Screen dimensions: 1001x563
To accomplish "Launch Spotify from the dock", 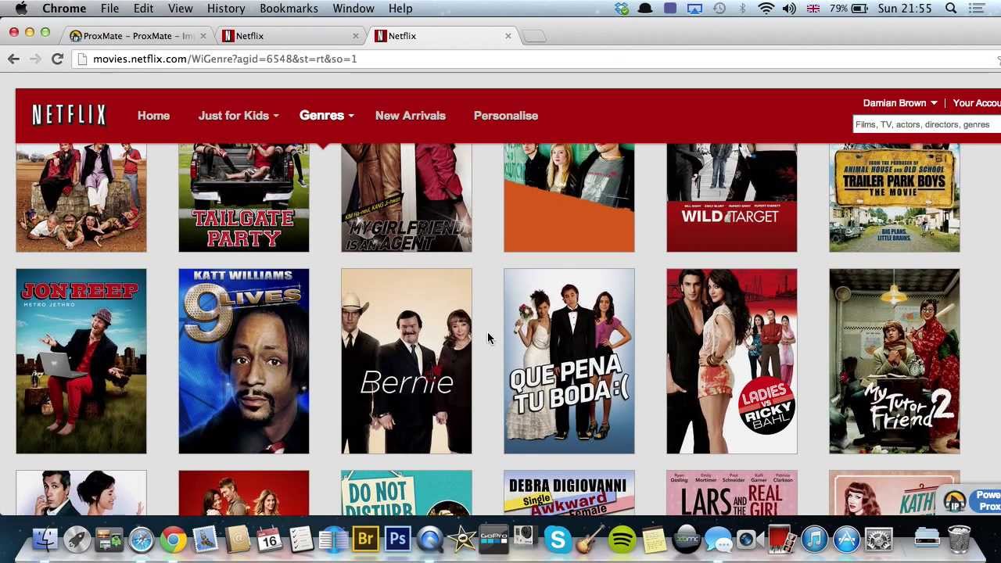I will click(622, 539).
